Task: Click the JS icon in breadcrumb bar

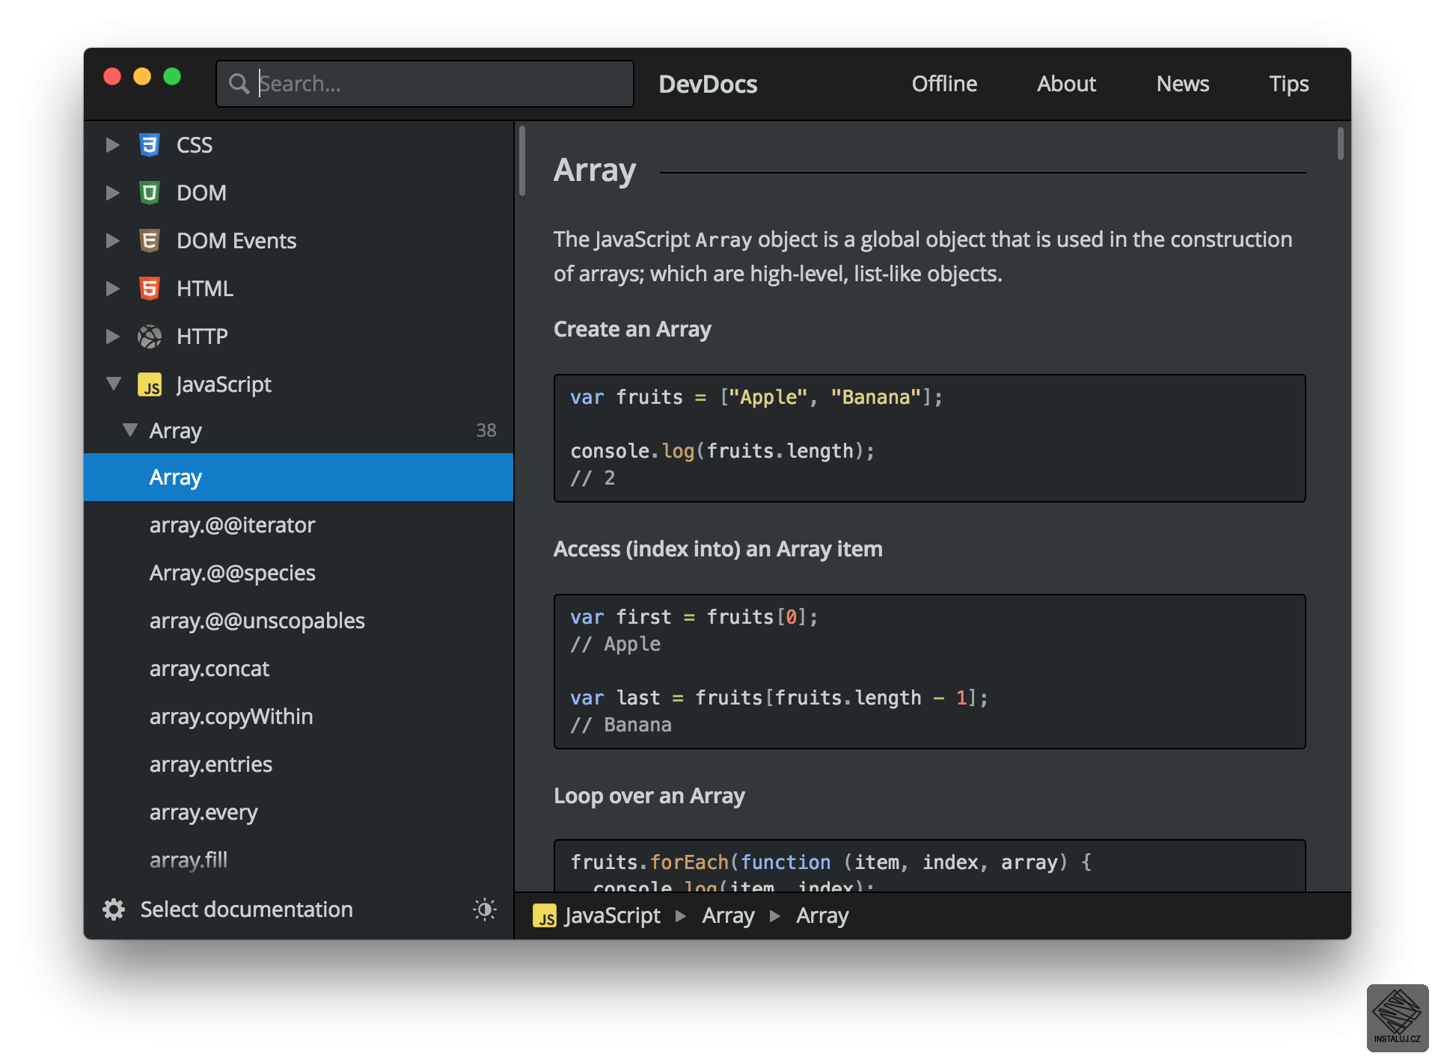Action: [545, 915]
